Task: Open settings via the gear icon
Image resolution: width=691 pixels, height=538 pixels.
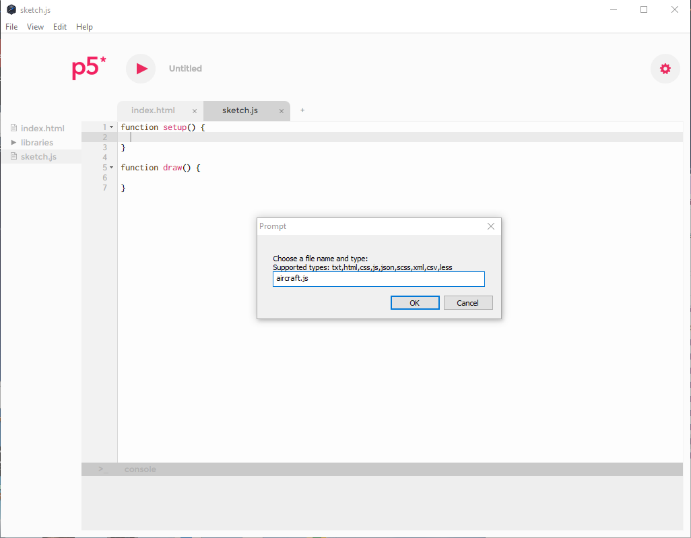Action: coord(665,69)
